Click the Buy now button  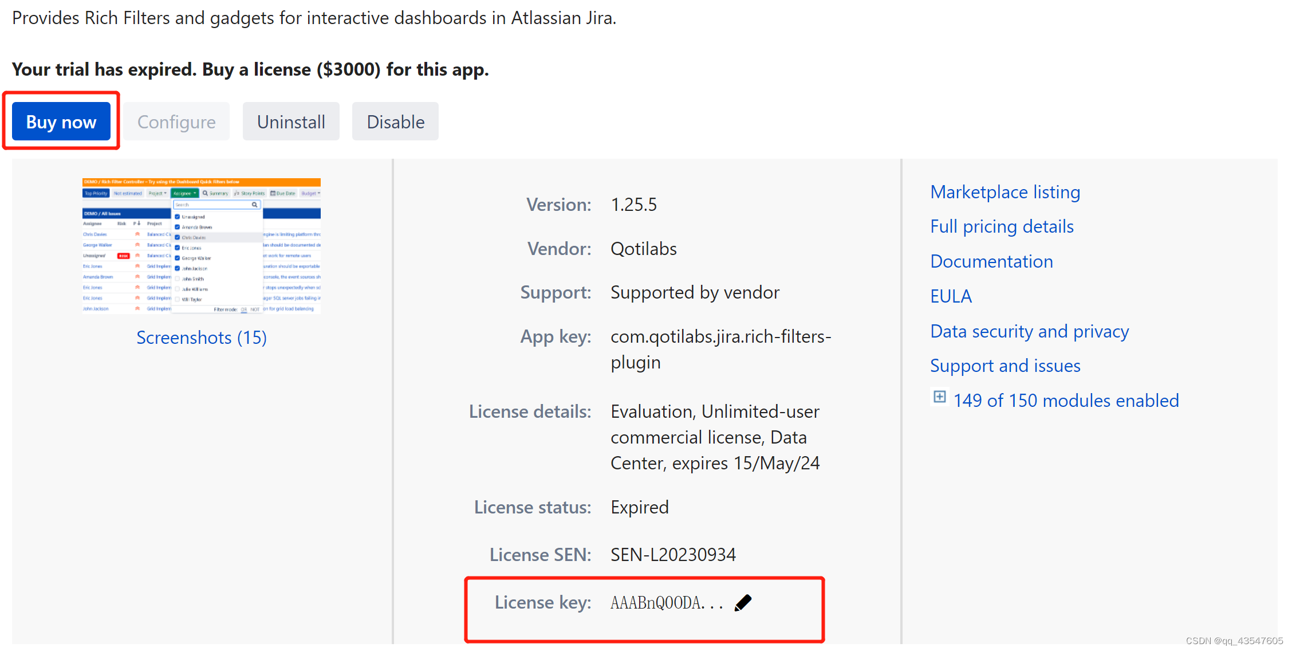click(x=62, y=121)
